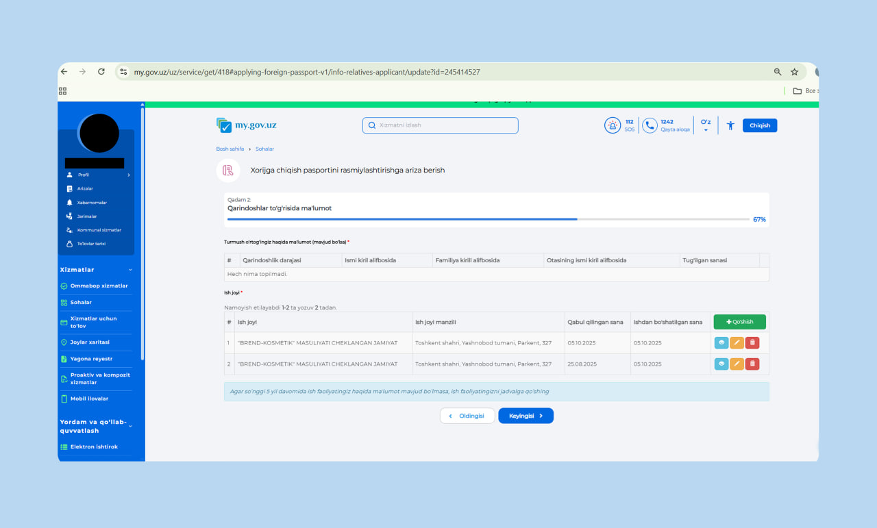Click the my.gov.uz logo
The width and height of the screenshot is (877, 528).
point(247,125)
